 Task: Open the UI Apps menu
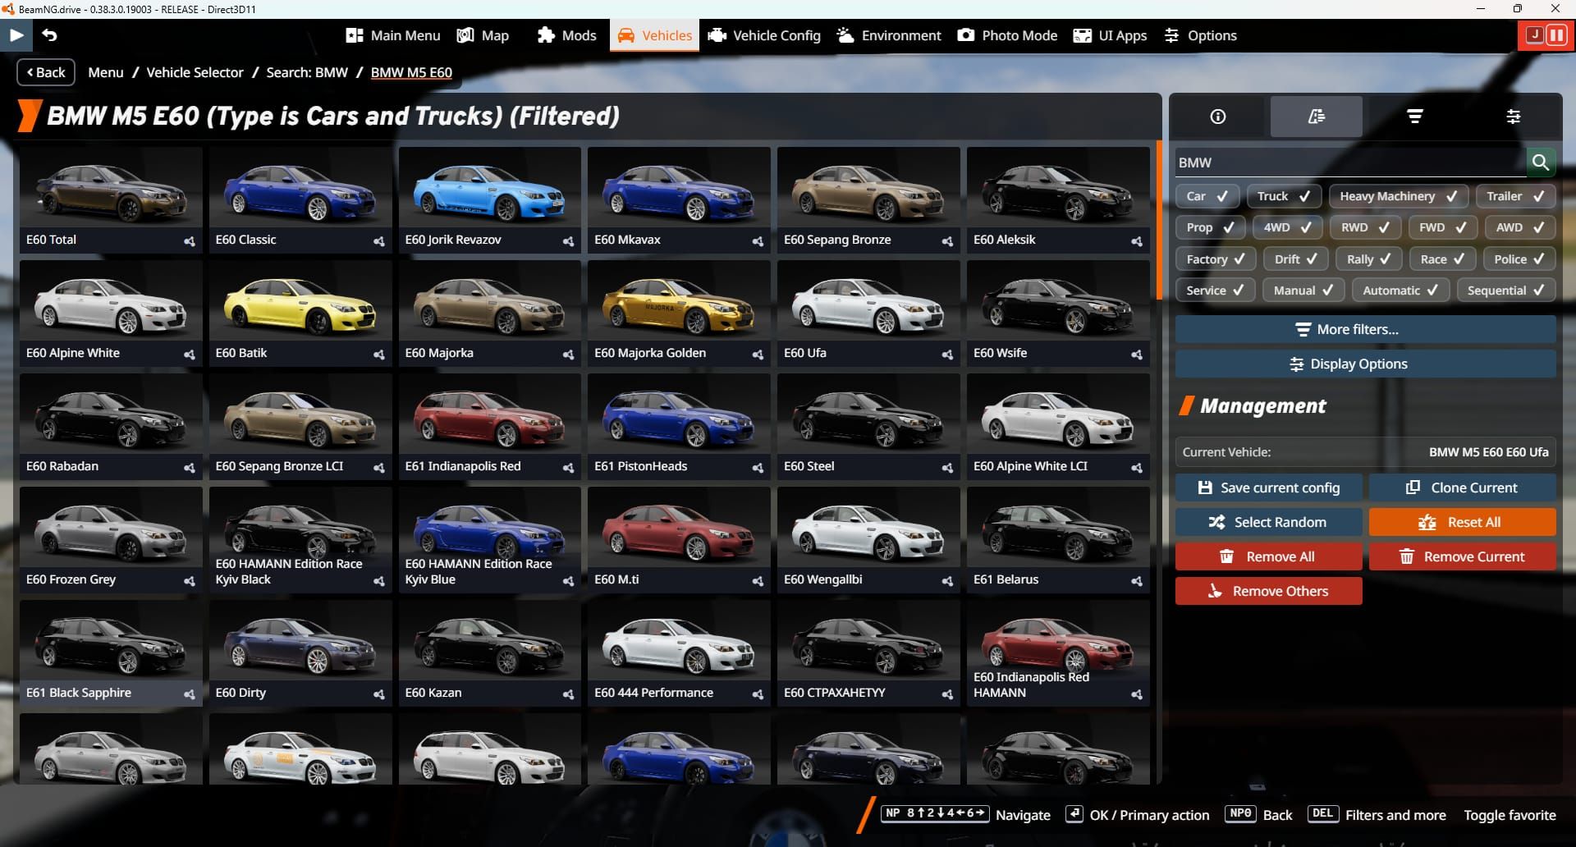[x=1110, y=35]
